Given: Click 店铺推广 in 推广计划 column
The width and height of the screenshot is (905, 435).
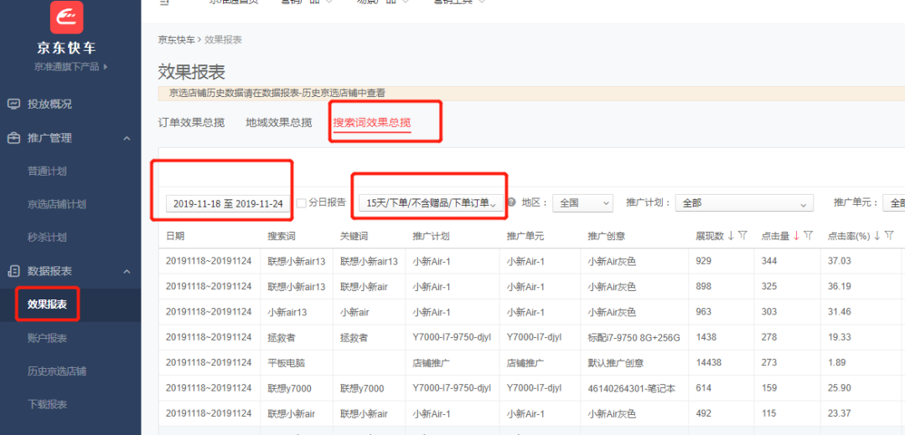Looking at the screenshot, I should tap(432, 362).
